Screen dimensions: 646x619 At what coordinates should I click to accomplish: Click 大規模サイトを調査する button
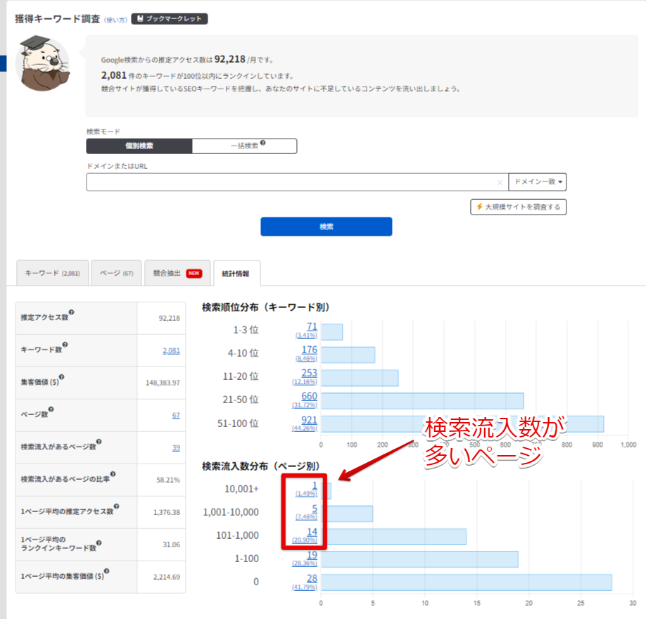pyautogui.click(x=518, y=207)
